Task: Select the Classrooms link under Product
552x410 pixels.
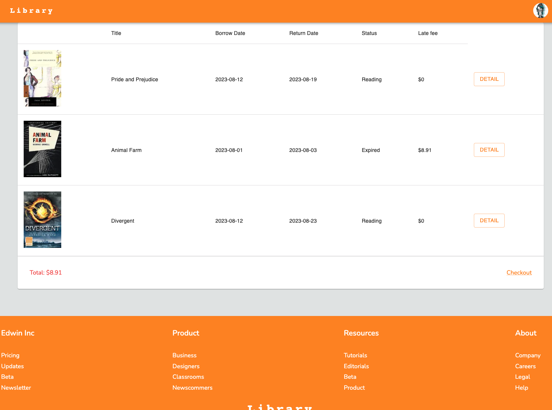Action: pos(188,377)
